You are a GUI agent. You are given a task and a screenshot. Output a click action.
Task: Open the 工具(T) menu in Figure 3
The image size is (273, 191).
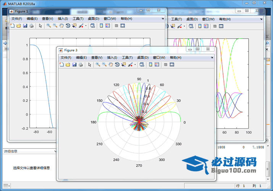[127, 57]
